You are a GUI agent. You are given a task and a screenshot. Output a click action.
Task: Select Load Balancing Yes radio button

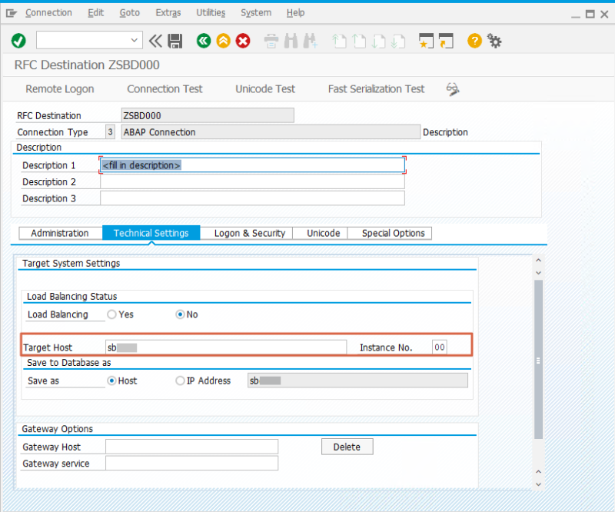pyautogui.click(x=114, y=314)
